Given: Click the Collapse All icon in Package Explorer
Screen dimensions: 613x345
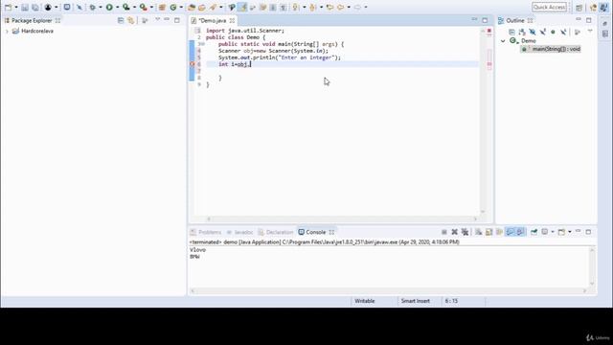Looking at the screenshot, I should [121, 20].
